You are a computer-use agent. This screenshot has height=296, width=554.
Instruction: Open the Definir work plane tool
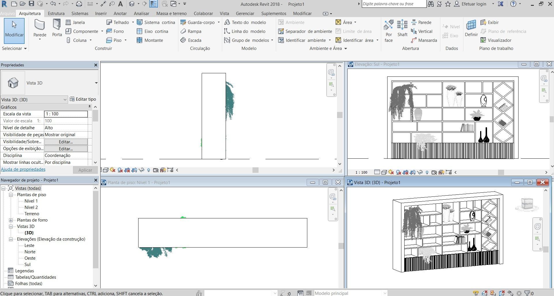point(471,28)
